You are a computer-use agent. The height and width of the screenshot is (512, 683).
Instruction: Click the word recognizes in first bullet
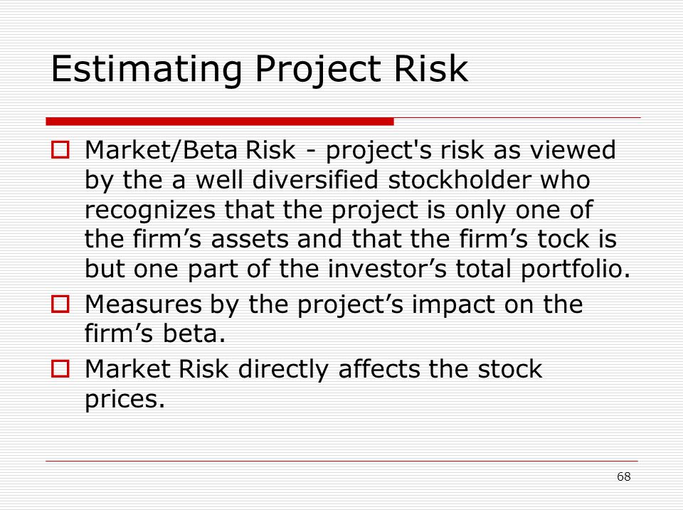[150, 210]
